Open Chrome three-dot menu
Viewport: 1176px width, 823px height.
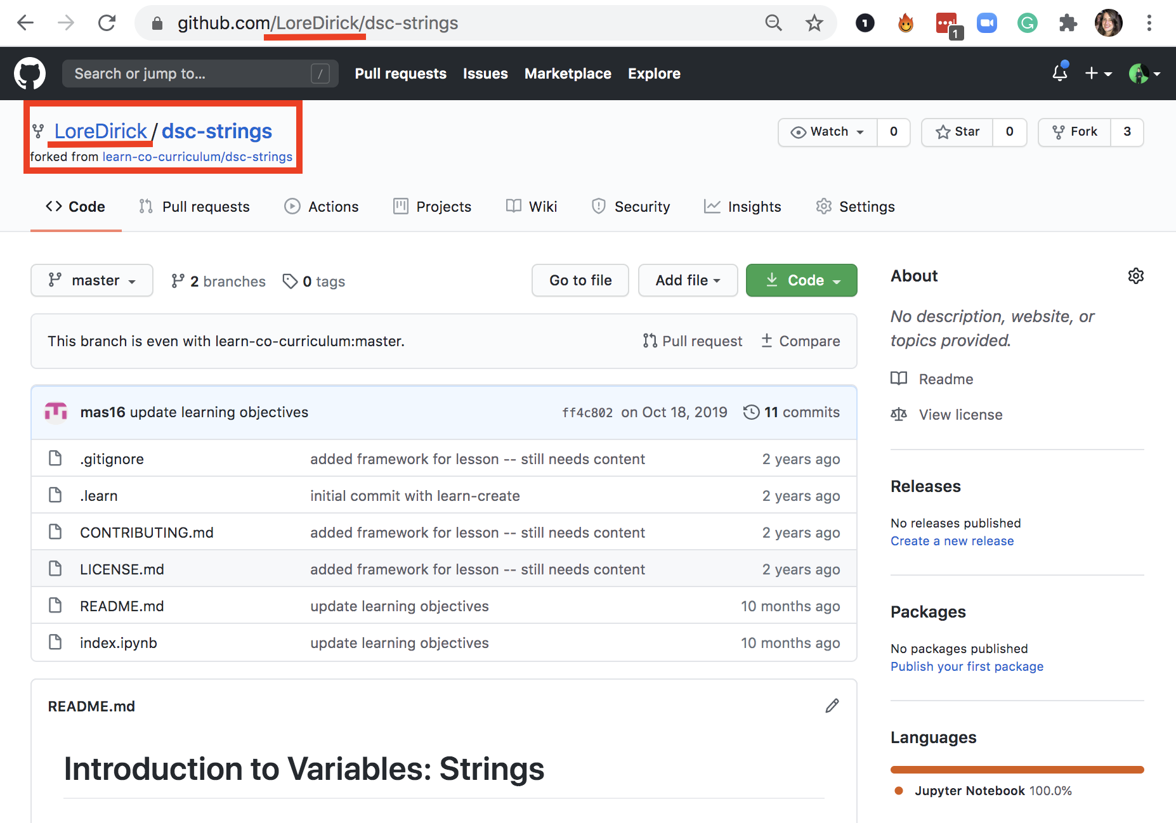pyautogui.click(x=1149, y=23)
